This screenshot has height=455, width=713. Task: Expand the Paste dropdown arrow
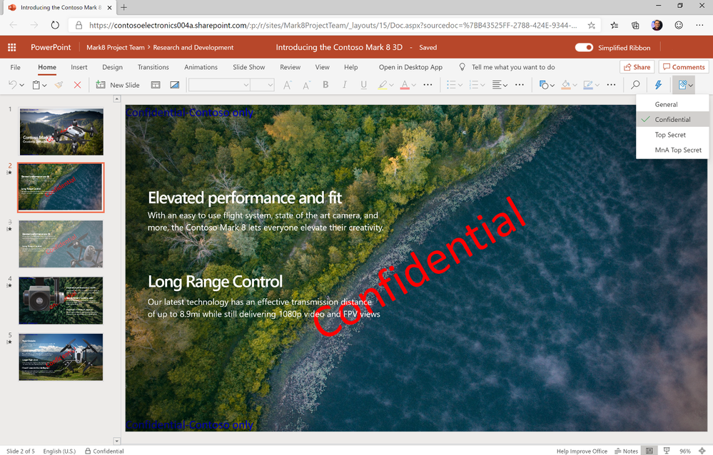44,85
